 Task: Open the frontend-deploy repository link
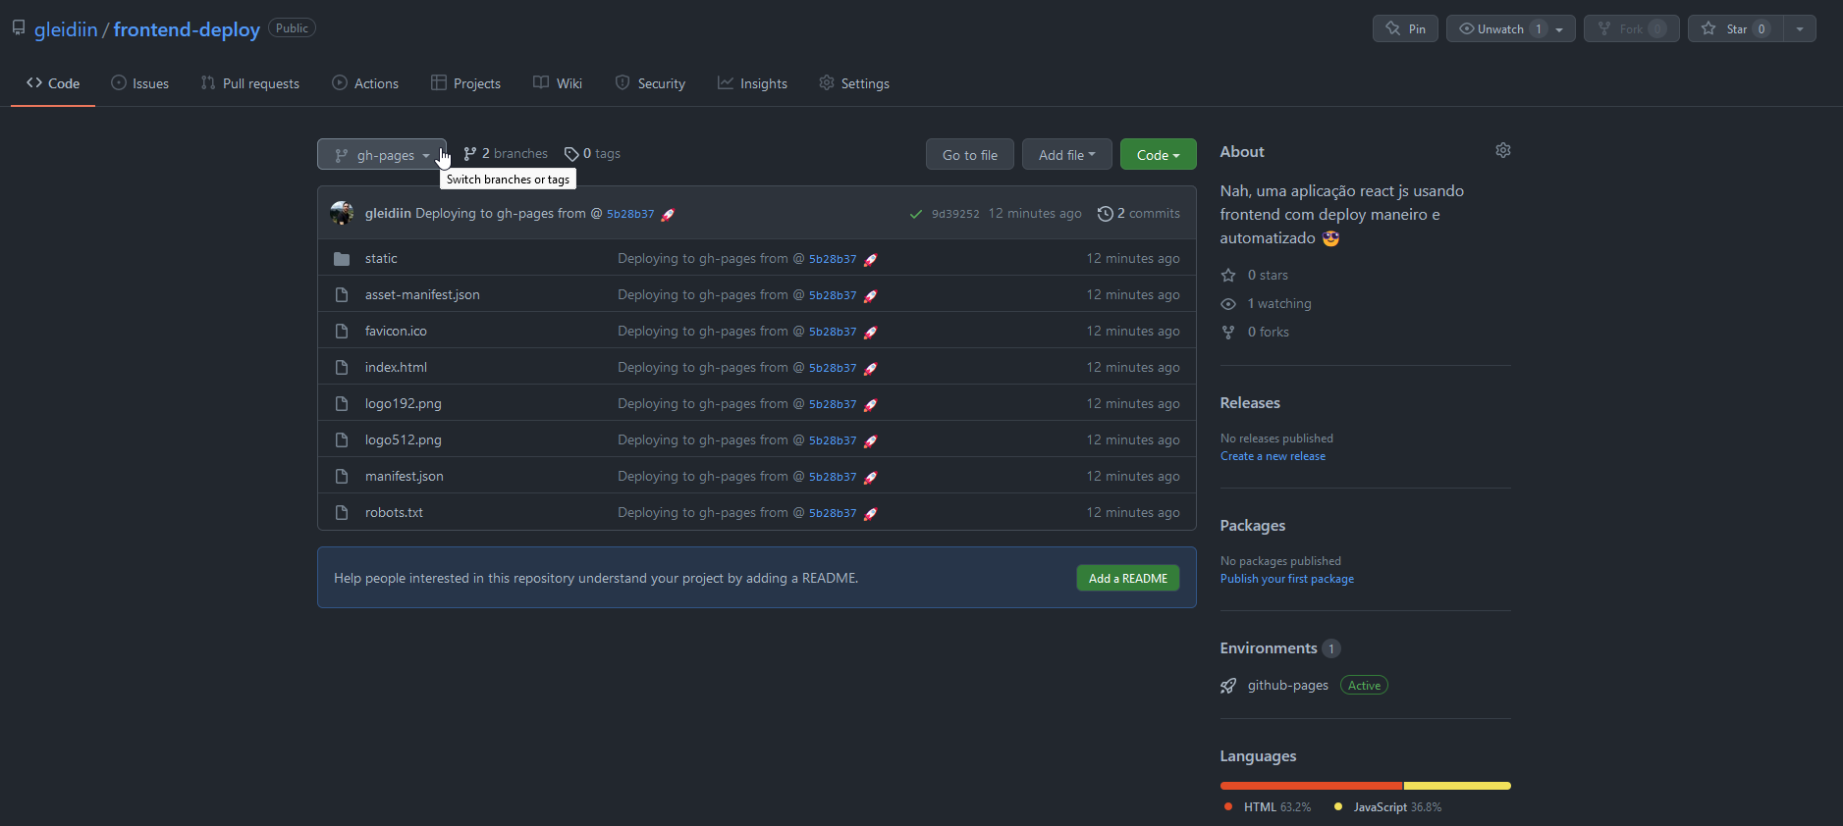(187, 29)
